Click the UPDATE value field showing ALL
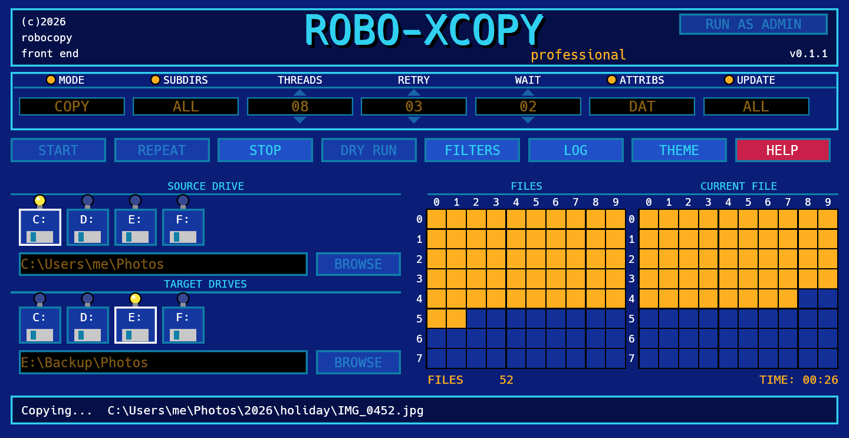The width and height of the screenshot is (849, 438). point(756,106)
